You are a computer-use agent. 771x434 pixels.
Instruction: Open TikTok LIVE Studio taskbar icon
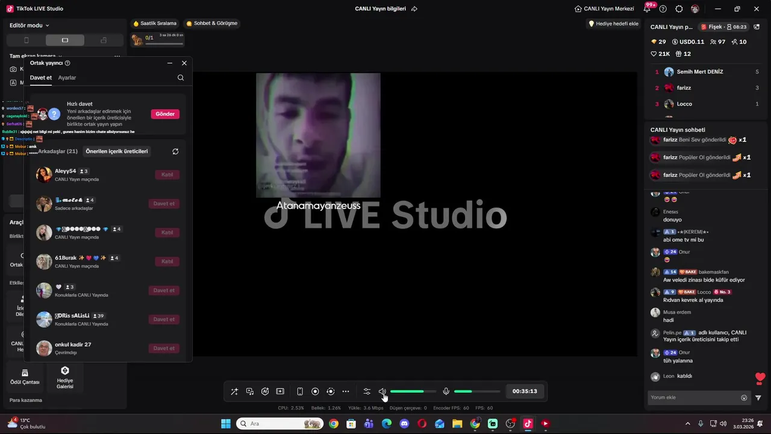pyautogui.click(x=528, y=424)
